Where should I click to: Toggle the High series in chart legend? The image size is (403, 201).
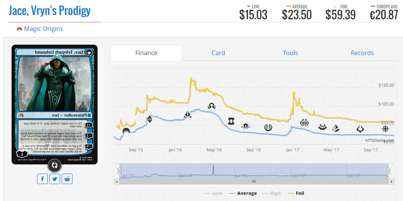(271, 193)
